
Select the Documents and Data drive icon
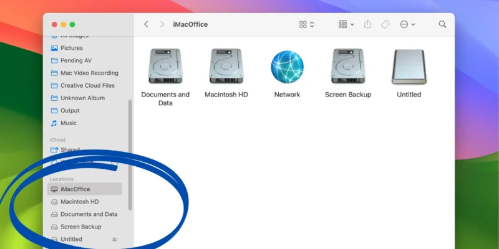point(165,66)
